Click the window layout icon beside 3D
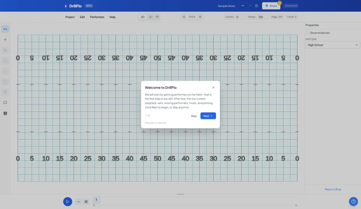The image size is (361, 209). 157,17
